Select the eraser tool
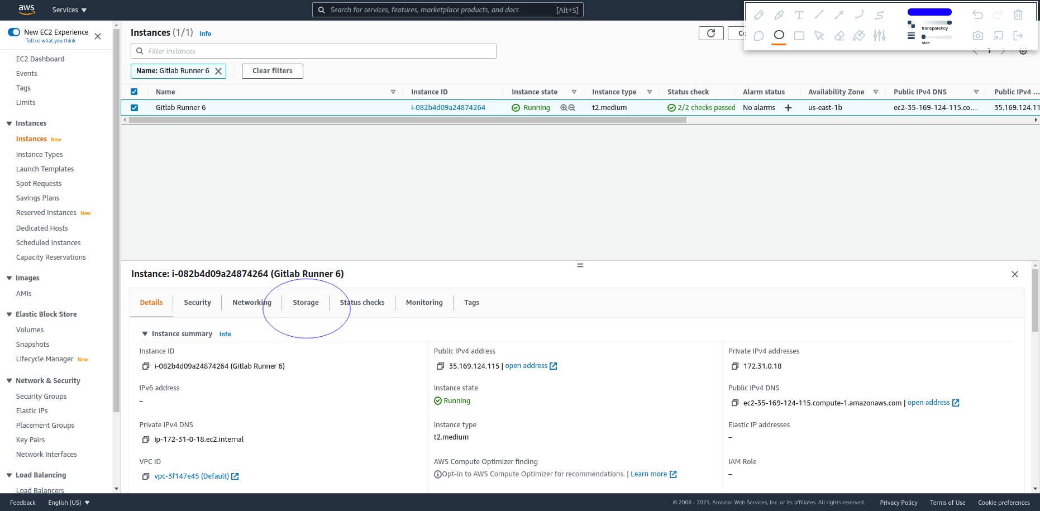 click(x=839, y=36)
